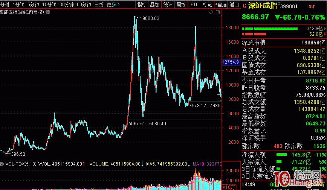
Task: Click the 涨家数 count 483
Action: (278, 146)
